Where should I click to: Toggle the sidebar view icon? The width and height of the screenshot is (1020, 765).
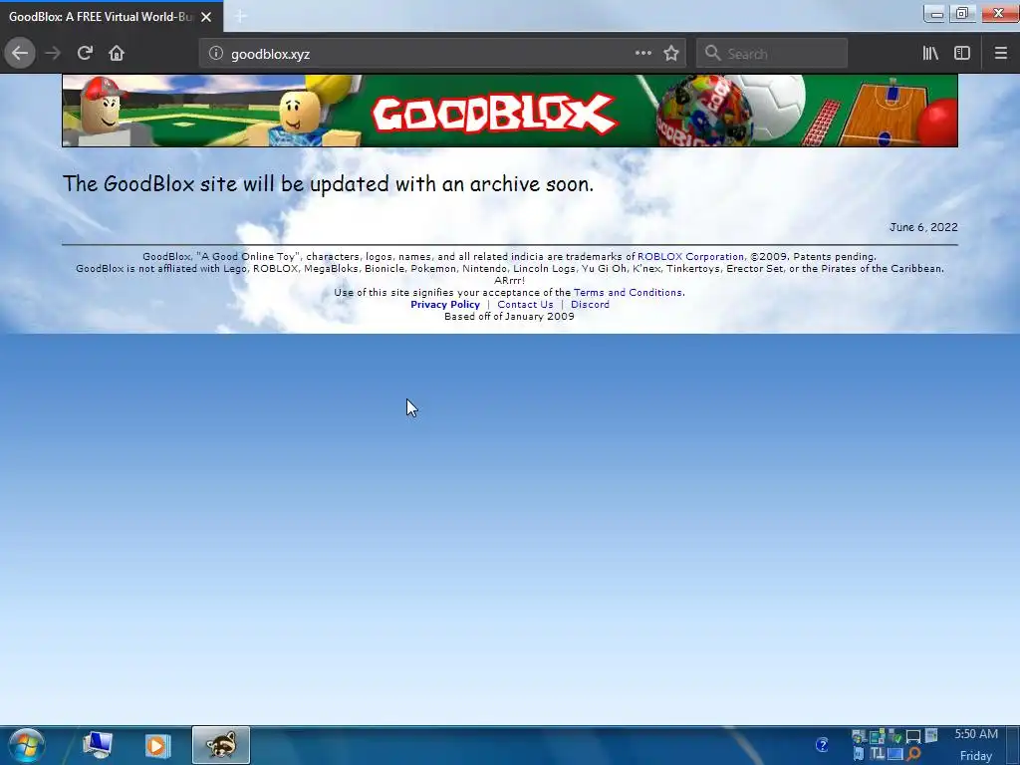click(961, 53)
